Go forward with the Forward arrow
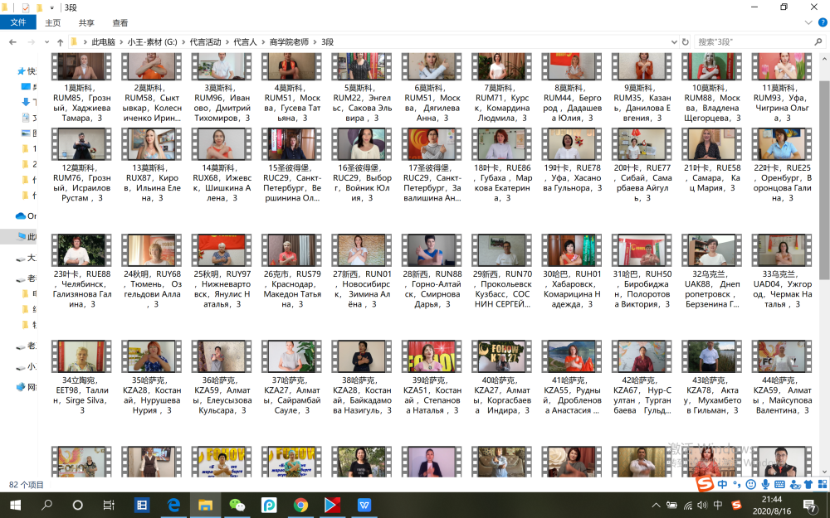The height and width of the screenshot is (518, 830). point(32,41)
